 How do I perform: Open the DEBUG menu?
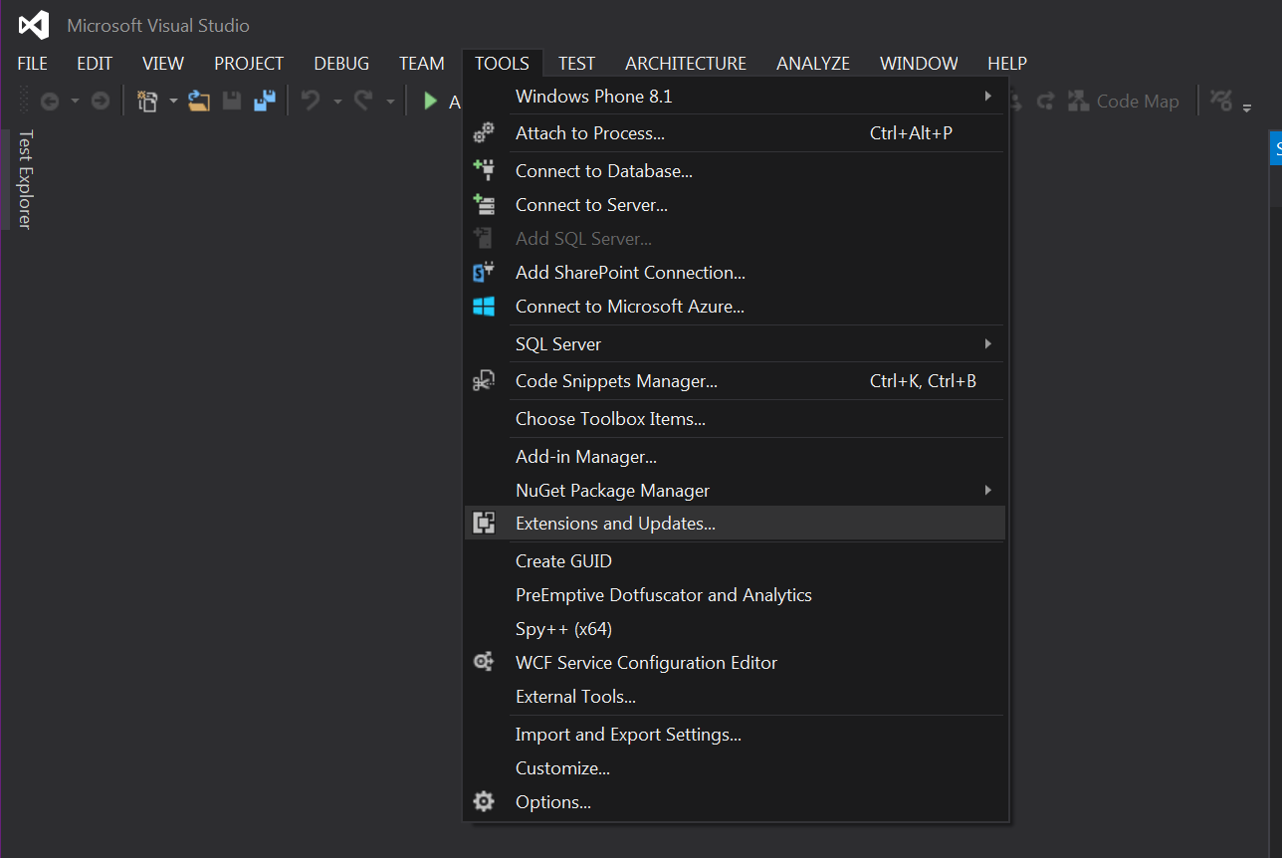point(341,63)
